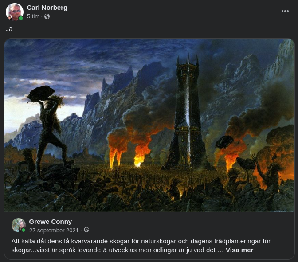Expand the shared post with Visa mer
The height and width of the screenshot is (262, 298).
[x=239, y=250]
